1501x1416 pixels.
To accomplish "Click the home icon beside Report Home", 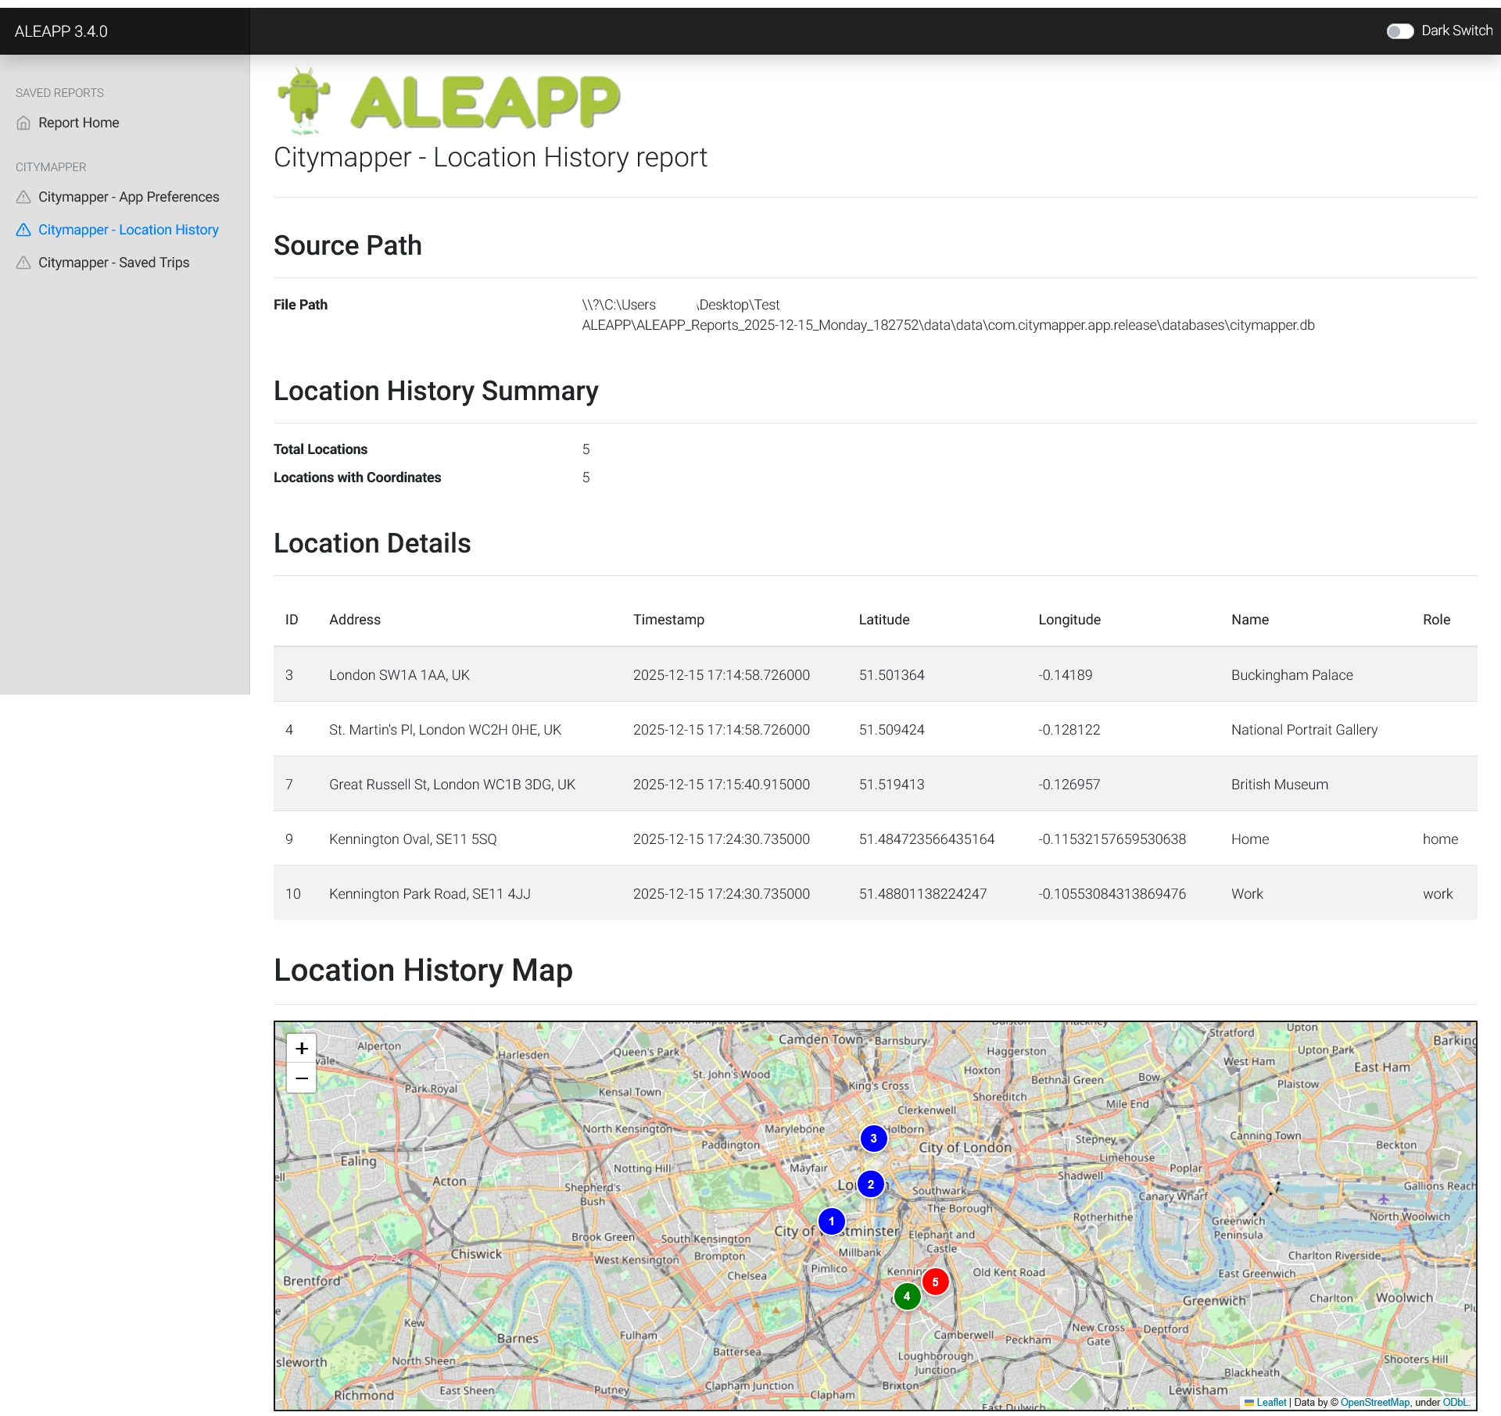I will (x=23, y=123).
